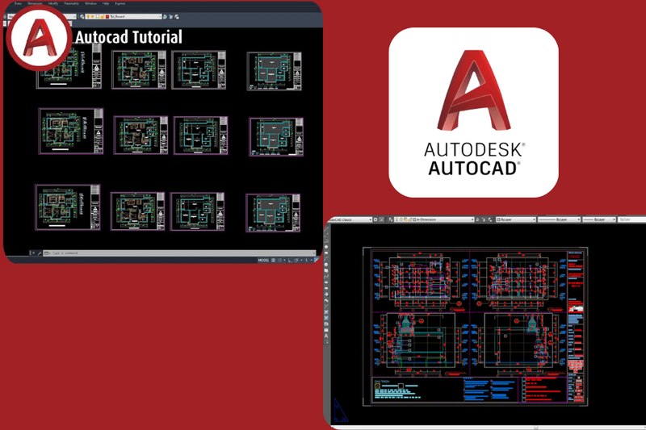The width and height of the screenshot is (646, 430).
Task: Click the command line customize wrench icon
Action: (39, 253)
